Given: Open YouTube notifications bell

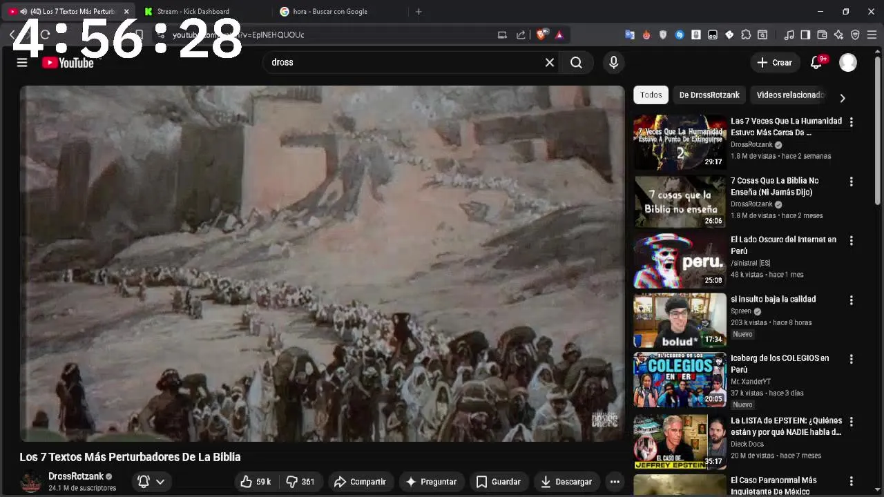Looking at the screenshot, I should click(817, 63).
